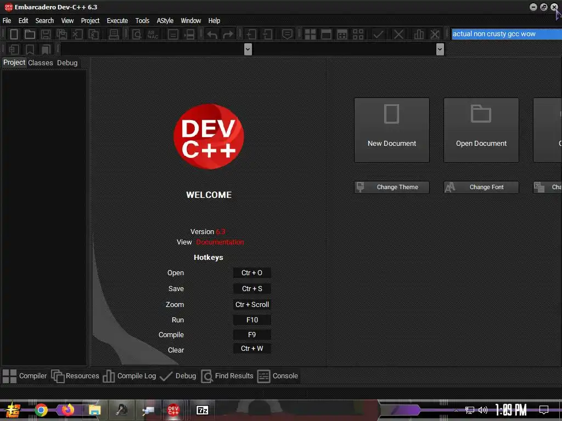Click the New file toolbar icon
The height and width of the screenshot is (421, 562).
point(14,35)
